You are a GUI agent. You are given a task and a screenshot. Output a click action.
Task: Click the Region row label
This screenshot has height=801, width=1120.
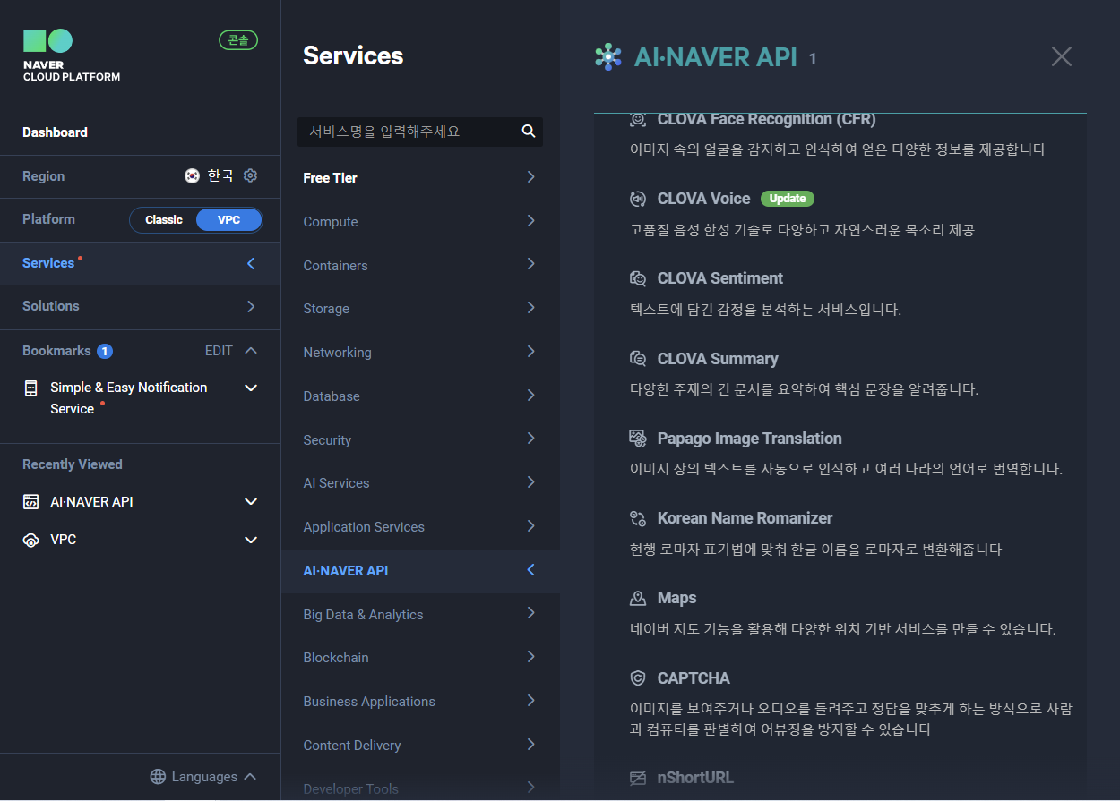44,176
